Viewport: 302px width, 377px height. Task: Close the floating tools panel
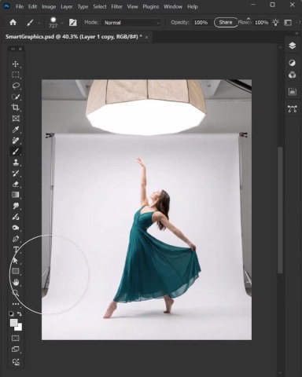click(x=20, y=49)
